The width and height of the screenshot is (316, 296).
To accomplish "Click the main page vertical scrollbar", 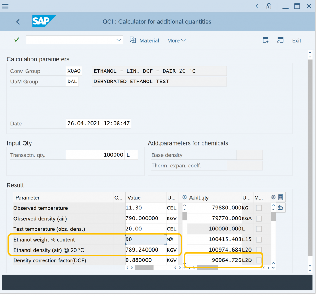I will (x=310, y=157).
